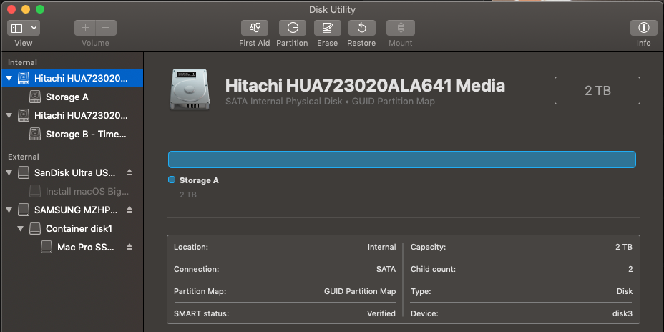
Task: Select Container disk1 in sidebar
Action: 72,229
